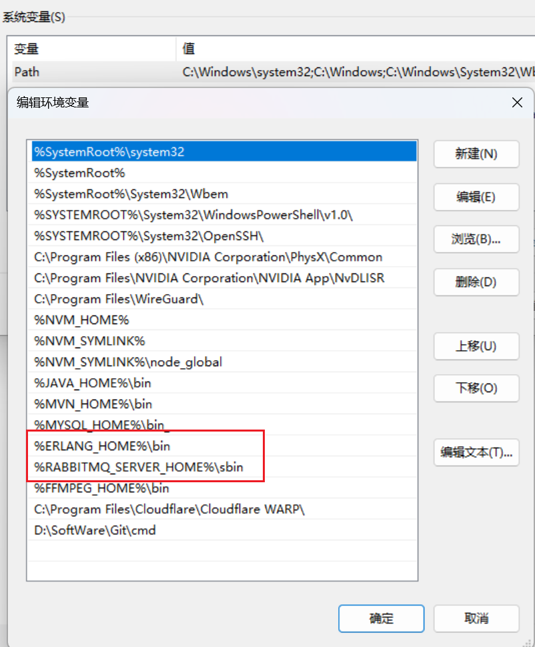Open the 浏览(B)... folder browser
Image resolution: width=535 pixels, height=647 pixels.
[x=476, y=239]
